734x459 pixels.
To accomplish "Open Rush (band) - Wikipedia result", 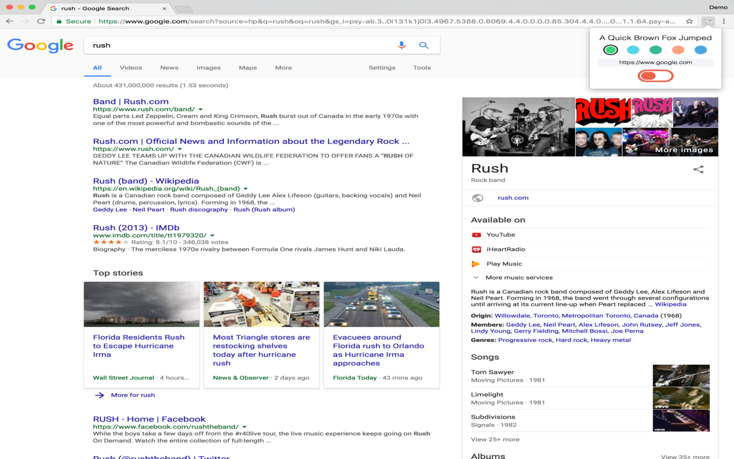I will click(x=146, y=181).
